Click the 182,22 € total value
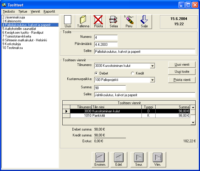Viewport: 200px width, 171px height. pos(189,141)
